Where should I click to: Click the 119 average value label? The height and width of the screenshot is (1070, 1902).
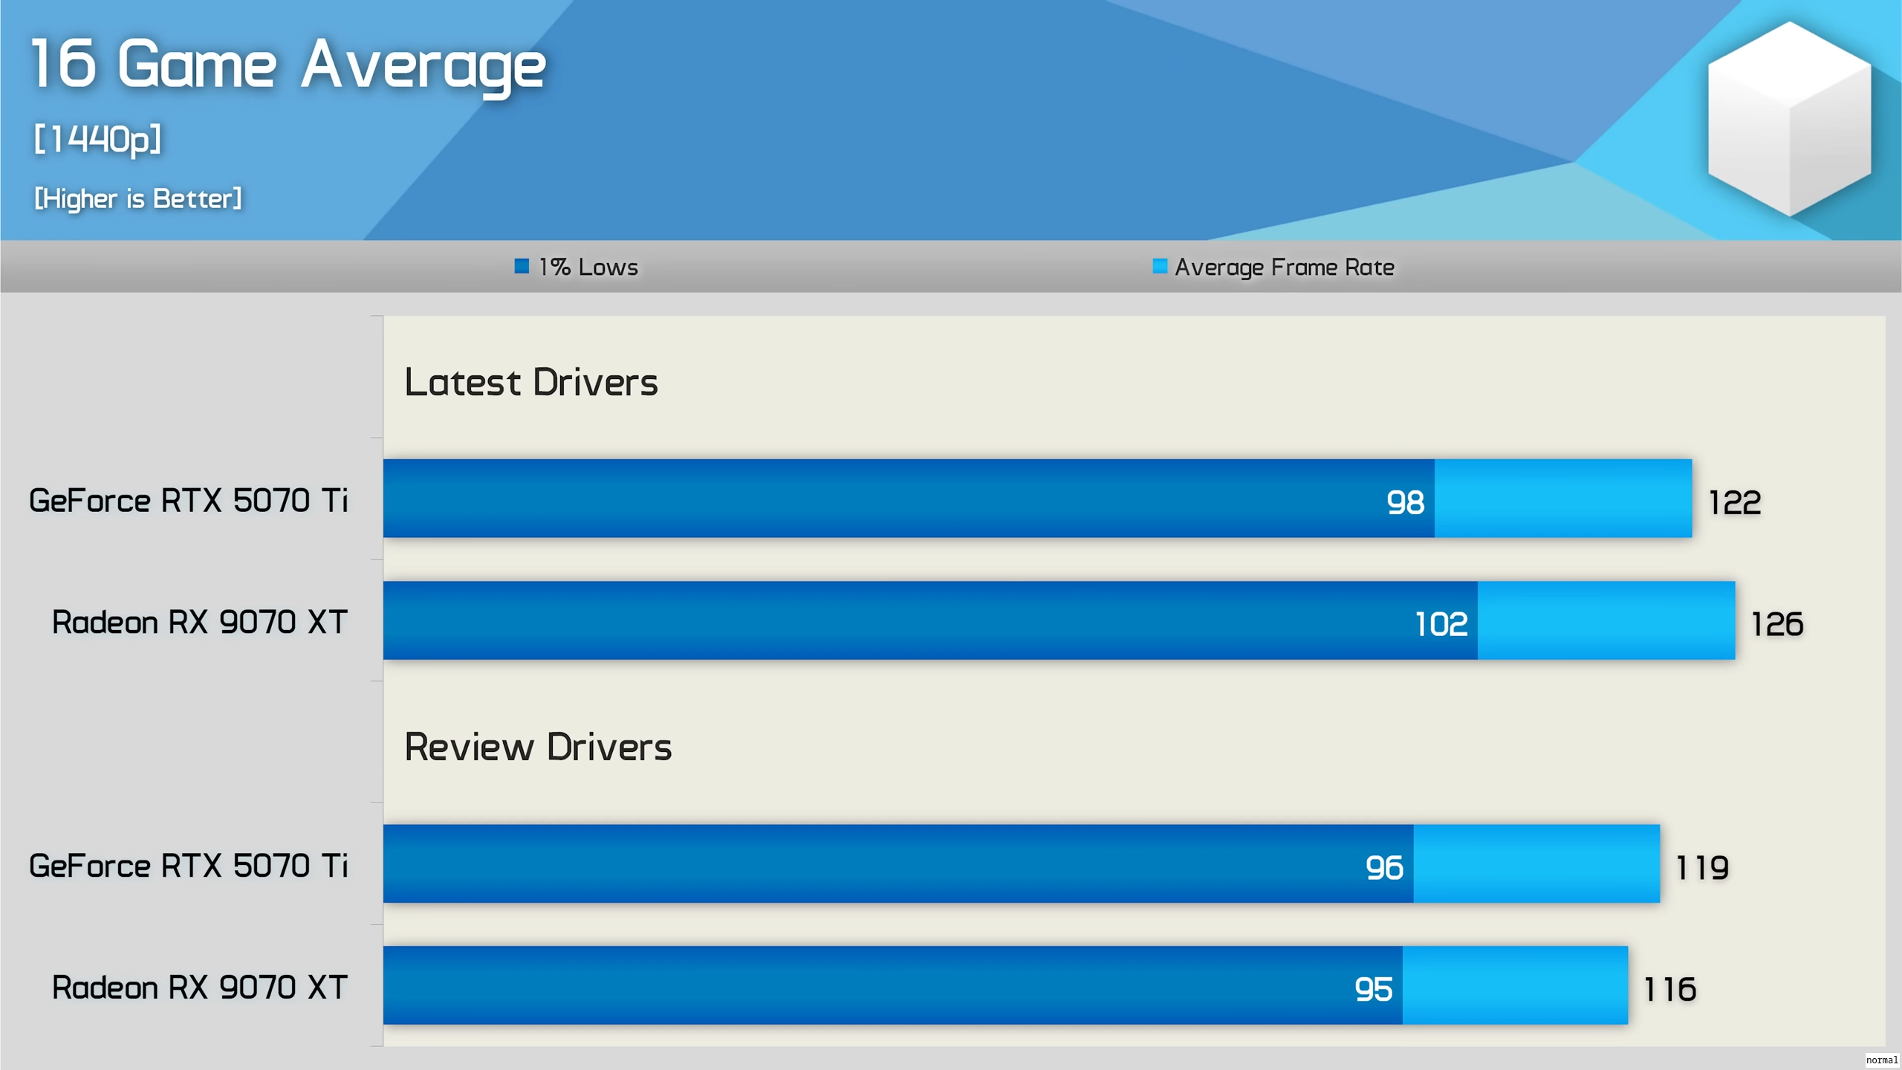click(1702, 868)
